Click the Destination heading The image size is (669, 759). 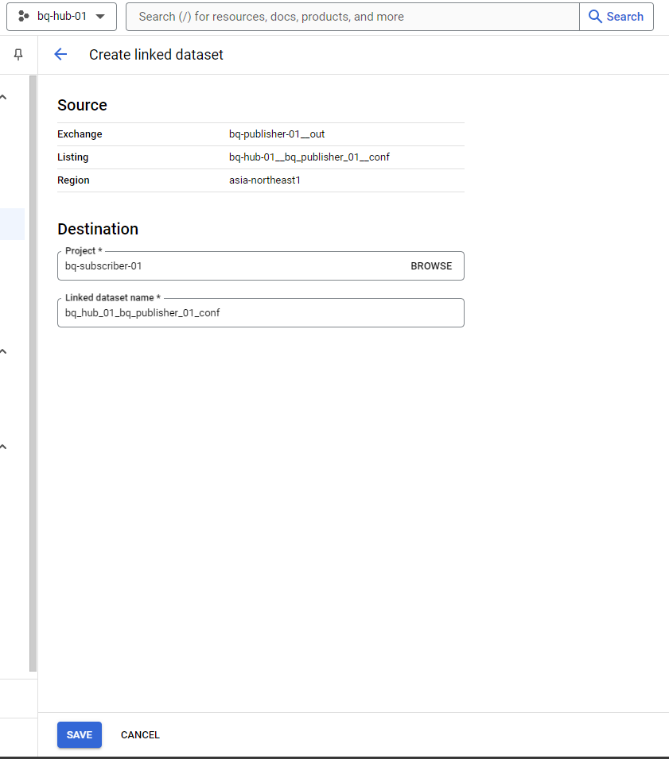coord(98,229)
